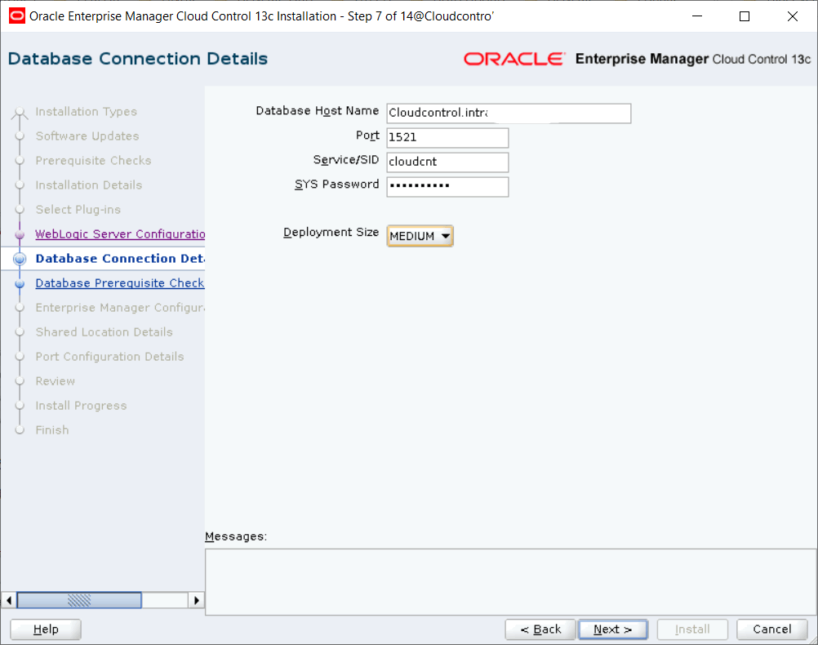The height and width of the screenshot is (645, 818).
Task: Select the Service/SID text field
Action: pyautogui.click(x=447, y=162)
